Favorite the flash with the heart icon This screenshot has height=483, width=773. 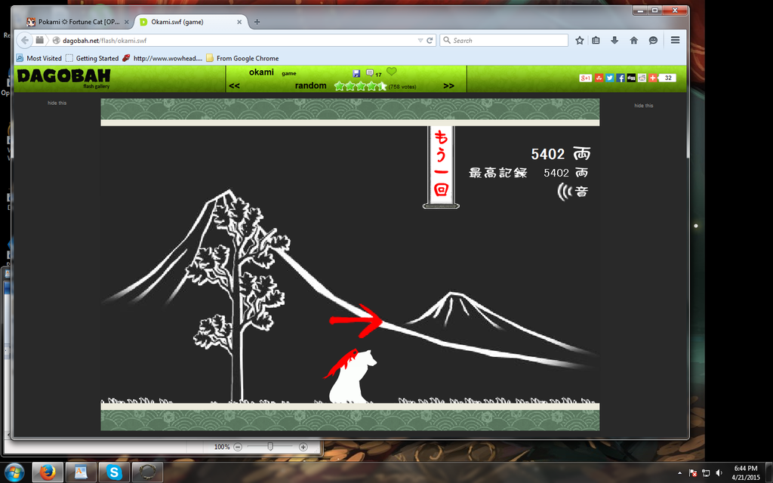click(392, 72)
